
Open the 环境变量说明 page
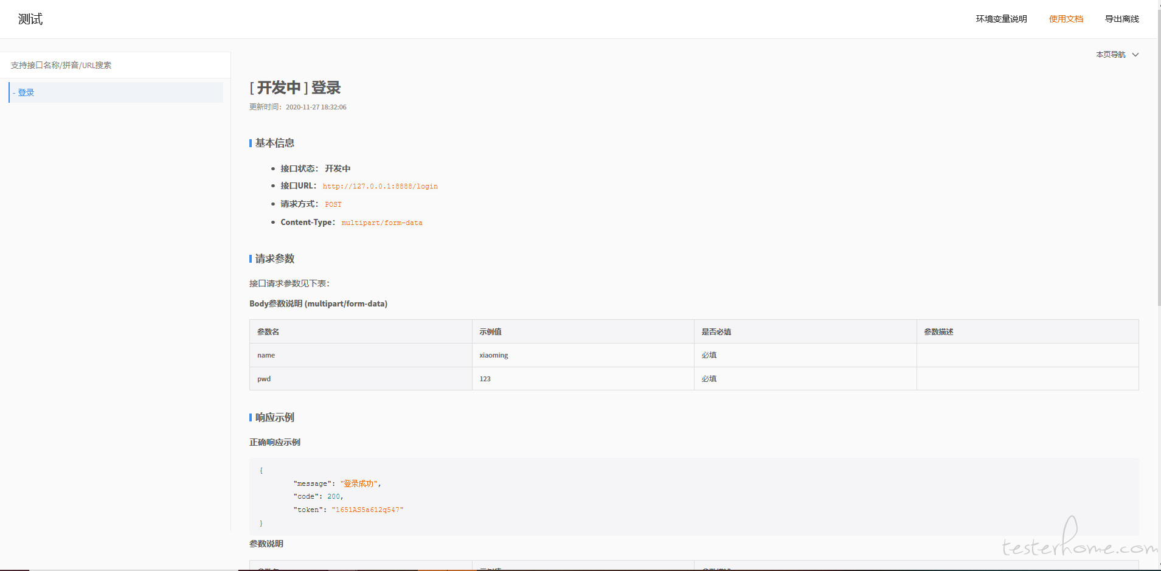[x=1001, y=19]
